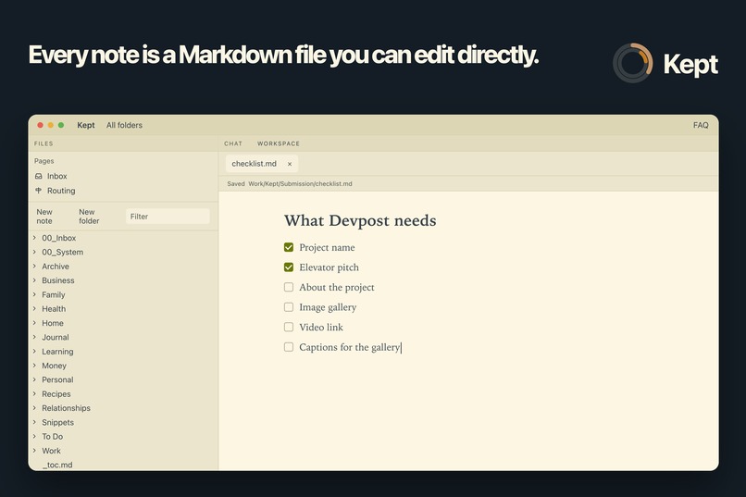Click the Pages section label
Image resolution: width=746 pixels, height=497 pixels.
pos(44,161)
